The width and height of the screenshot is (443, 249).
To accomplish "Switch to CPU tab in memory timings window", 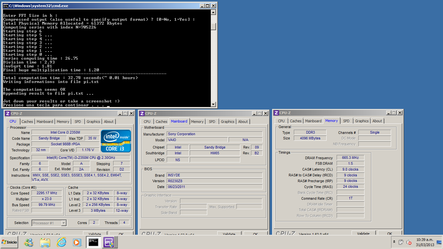I will (281, 121).
